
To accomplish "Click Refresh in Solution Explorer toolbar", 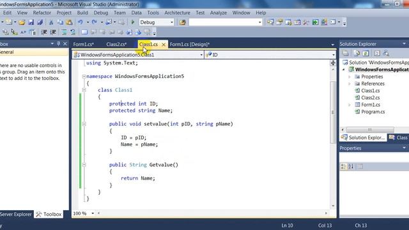I will pyautogui.click(x=366, y=54).
